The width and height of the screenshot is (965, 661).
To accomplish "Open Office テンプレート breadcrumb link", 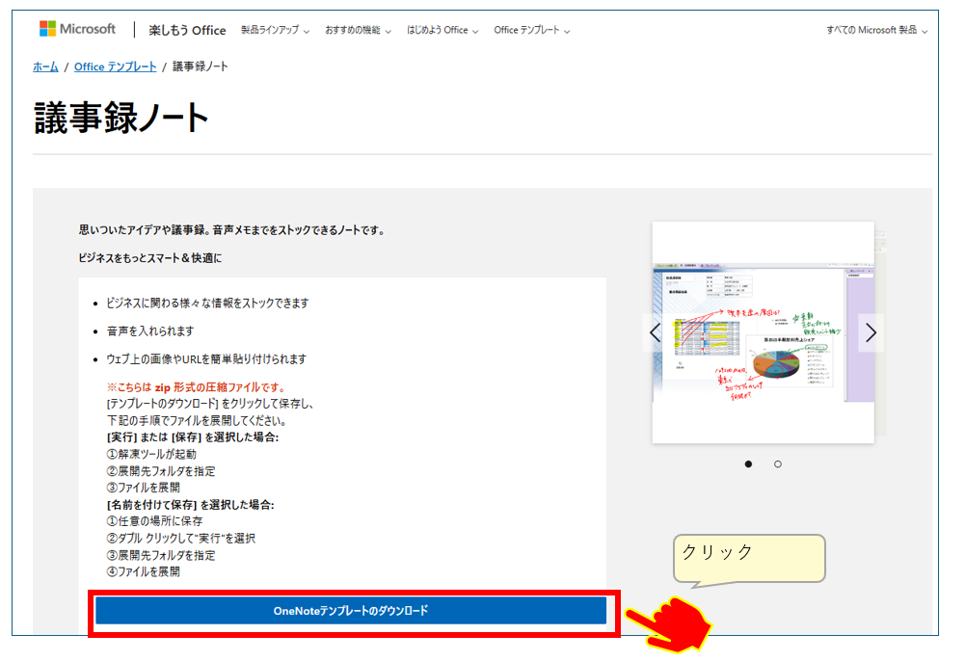I will tap(115, 66).
